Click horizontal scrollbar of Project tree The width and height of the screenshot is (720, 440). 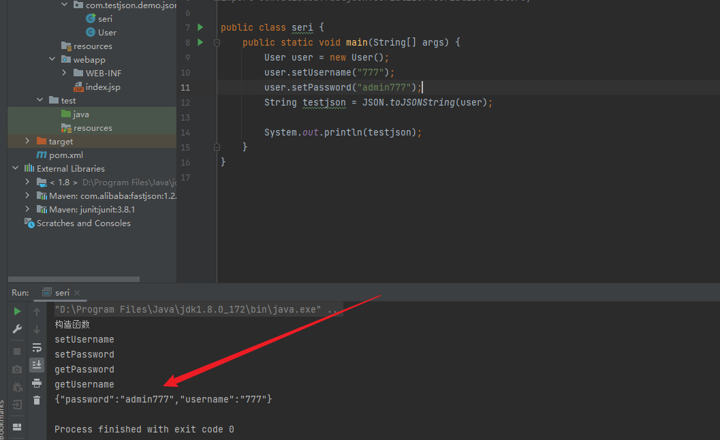74,279
